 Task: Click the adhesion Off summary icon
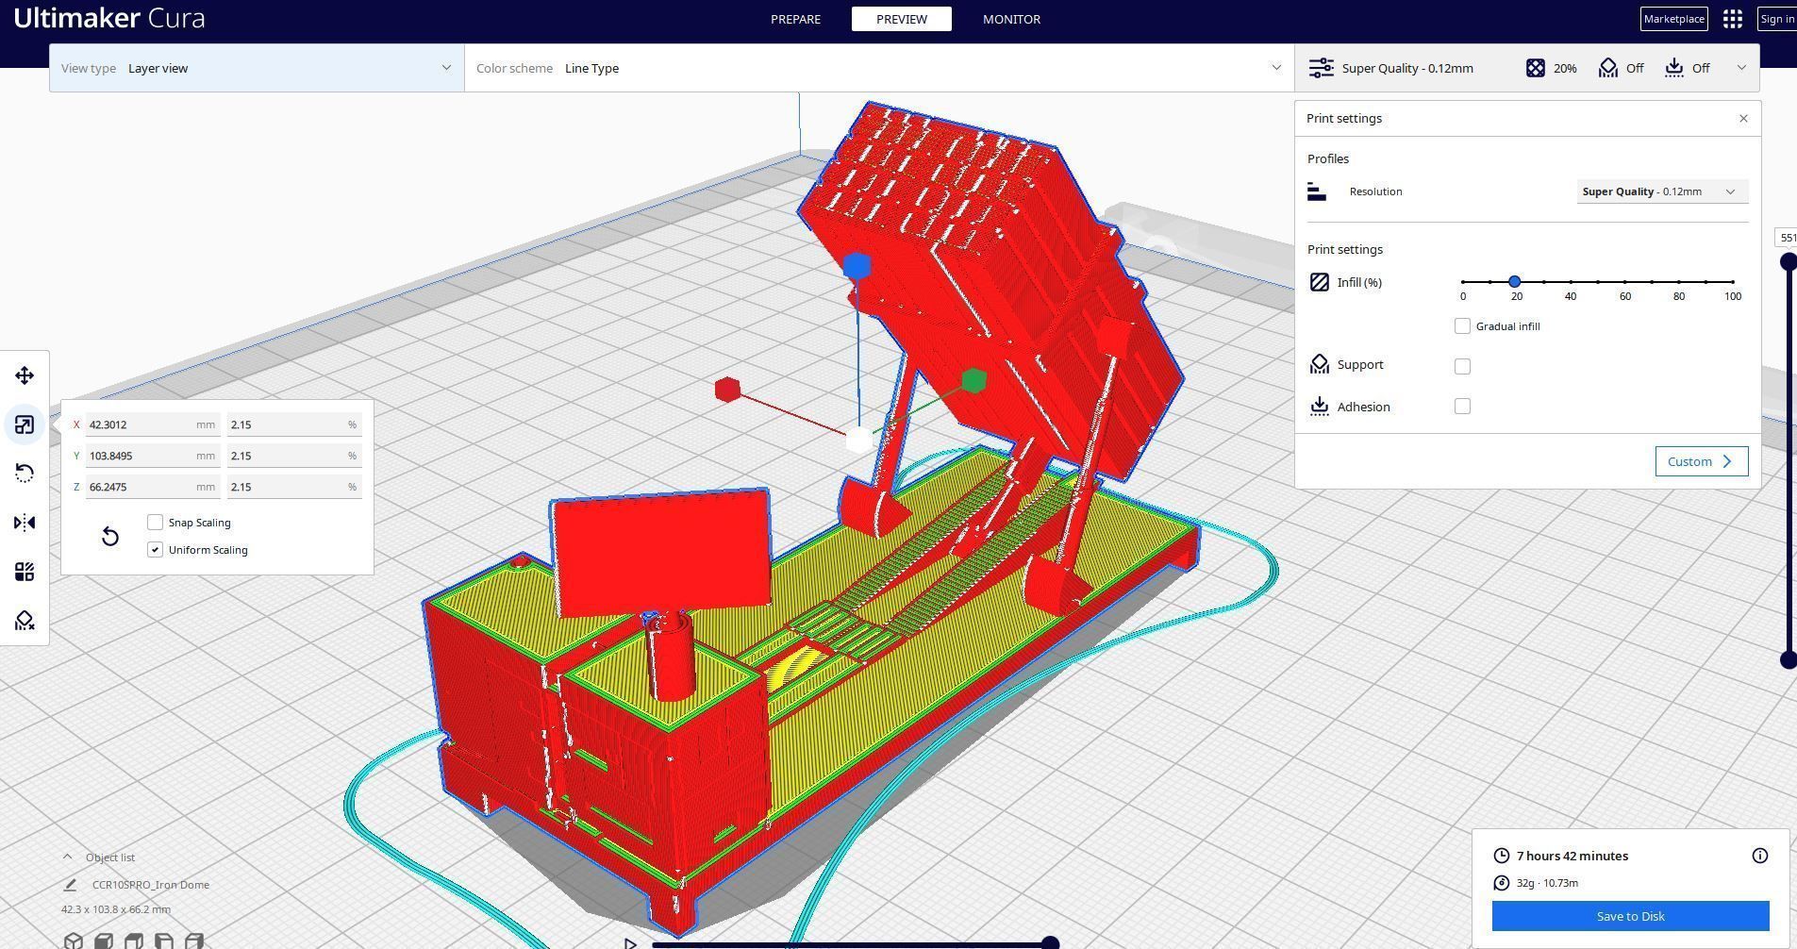(1674, 68)
